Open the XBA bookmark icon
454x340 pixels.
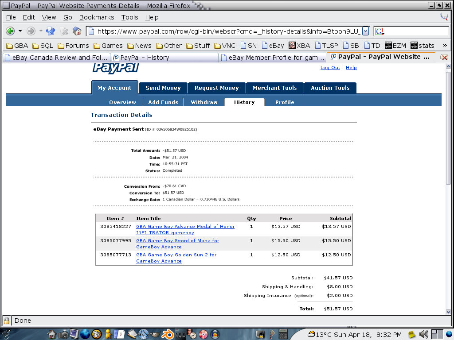coord(299,46)
